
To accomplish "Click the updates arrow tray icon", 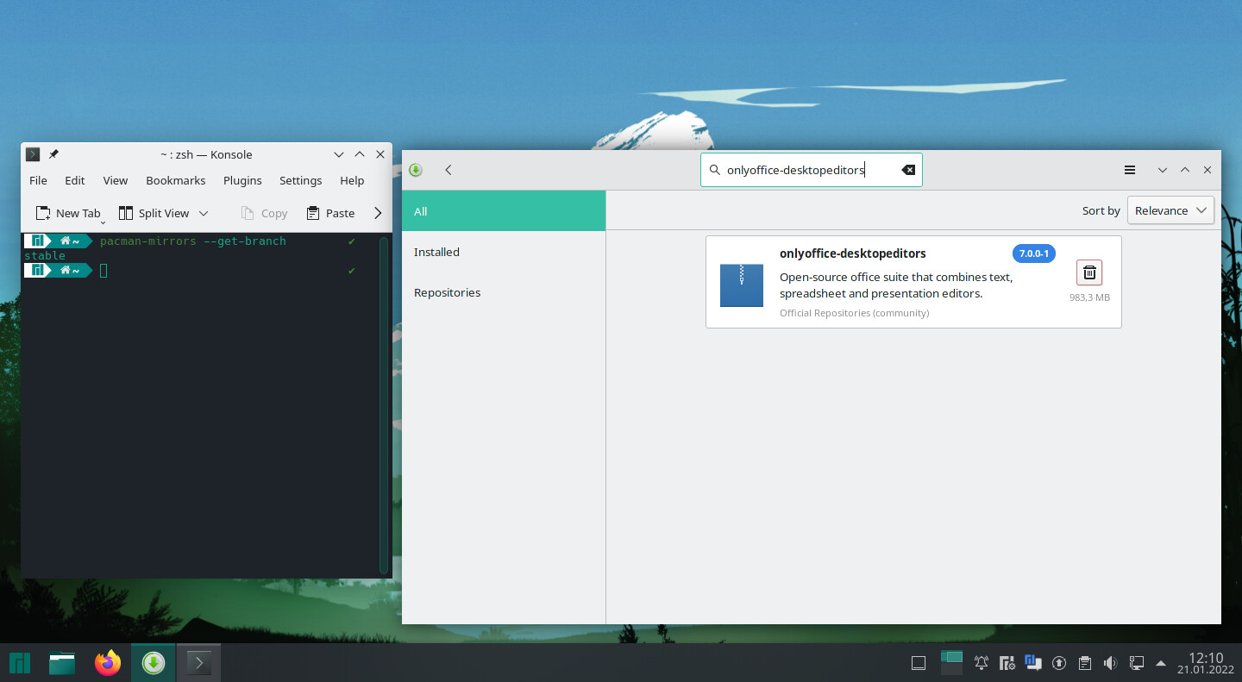I will pos(1059,663).
